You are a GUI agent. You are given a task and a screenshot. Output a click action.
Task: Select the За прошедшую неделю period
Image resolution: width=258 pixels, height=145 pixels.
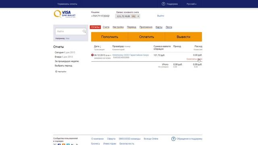point(67,61)
